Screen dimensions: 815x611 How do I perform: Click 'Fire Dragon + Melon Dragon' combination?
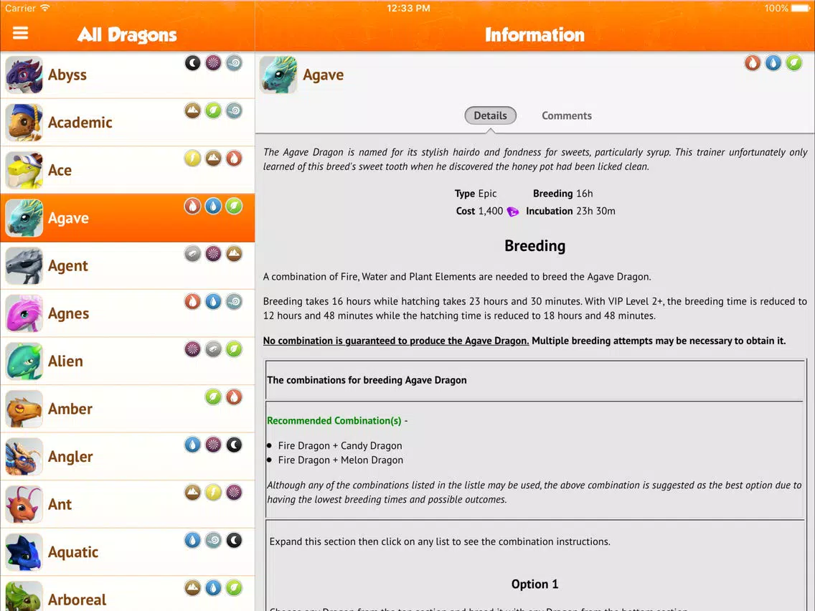pos(341,460)
